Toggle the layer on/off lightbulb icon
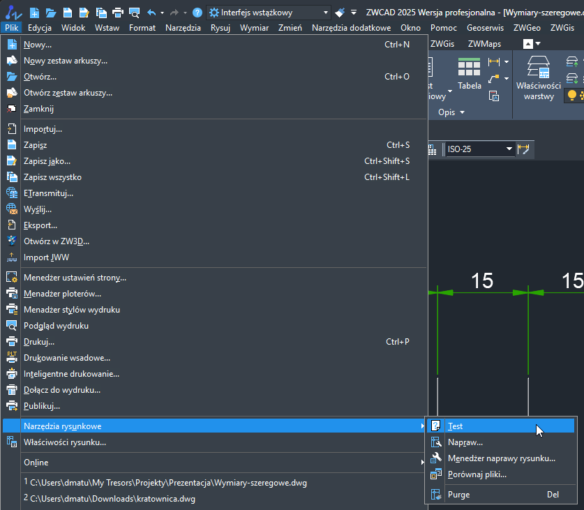 pos(572,95)
